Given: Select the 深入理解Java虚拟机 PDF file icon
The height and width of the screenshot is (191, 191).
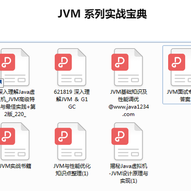Looking at the screenshot, I should [14, 67].
